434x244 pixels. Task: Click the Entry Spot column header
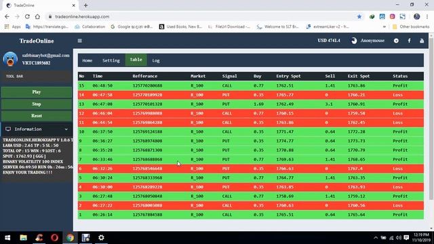click(288, 76)
